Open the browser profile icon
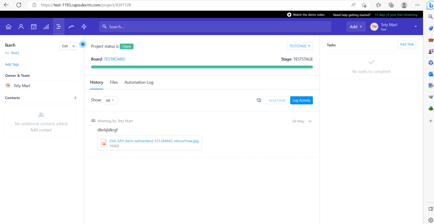Image resolution: width=434 pixels, height=224 pixels. 404,5
